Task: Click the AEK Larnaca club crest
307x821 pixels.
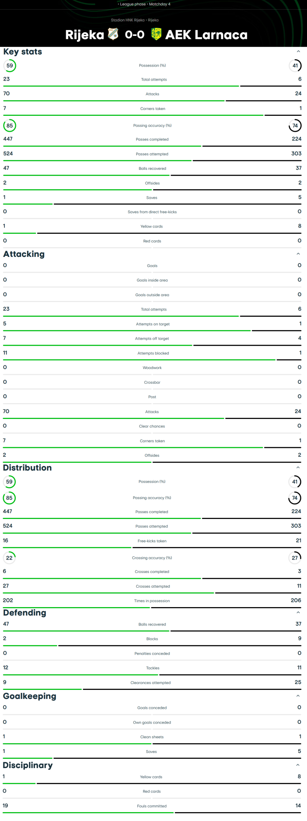Action: click(156, 34)
